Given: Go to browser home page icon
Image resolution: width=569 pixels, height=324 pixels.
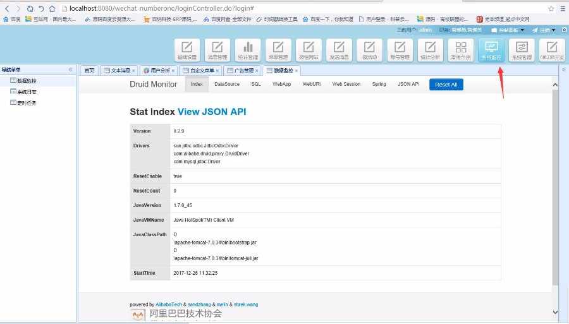Looking at the screenshot, I should click(52, 8).
